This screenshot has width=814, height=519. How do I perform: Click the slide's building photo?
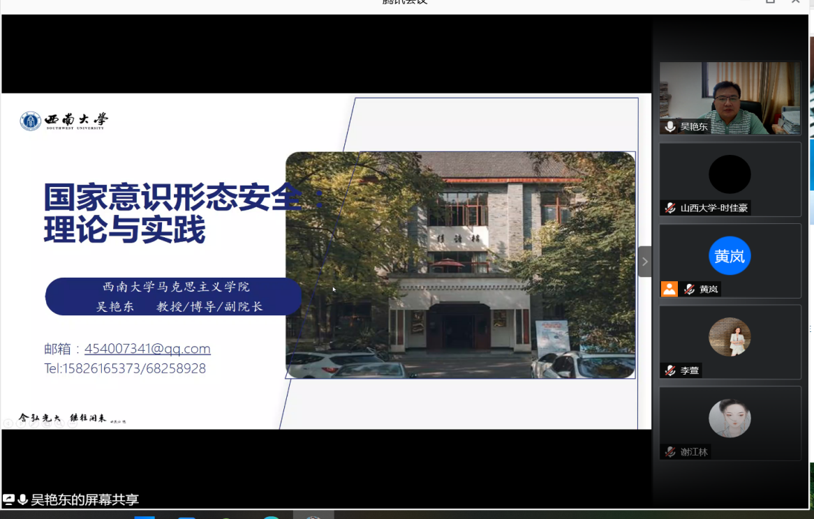(461, 265)
